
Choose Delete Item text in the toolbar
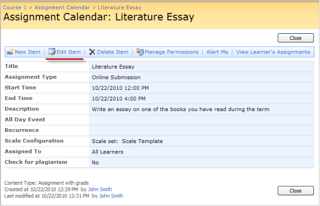(113, 52)
